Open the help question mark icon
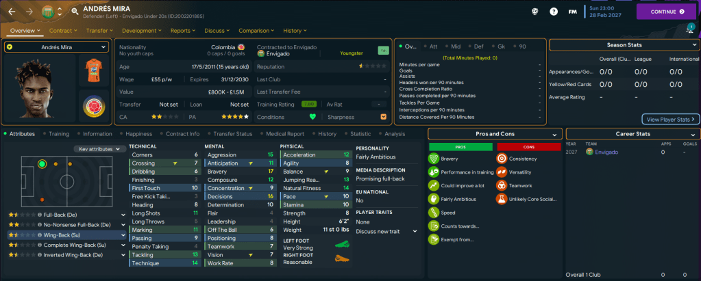Viewport: 701px width, 281px height. (x=554, y=12)
